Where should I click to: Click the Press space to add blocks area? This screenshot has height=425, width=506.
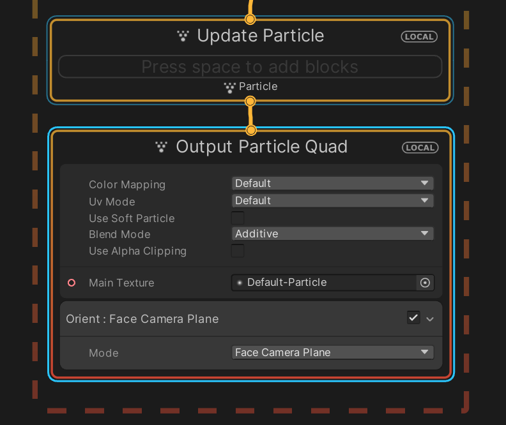[x=250, y=67]
